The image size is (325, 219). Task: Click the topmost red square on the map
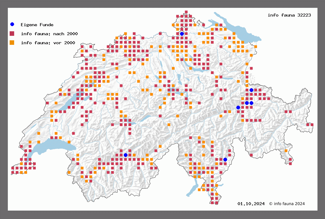pos(186,12)
